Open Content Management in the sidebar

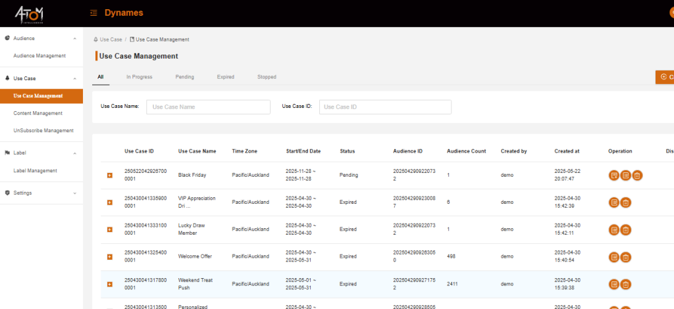click(x=38, y=113)
